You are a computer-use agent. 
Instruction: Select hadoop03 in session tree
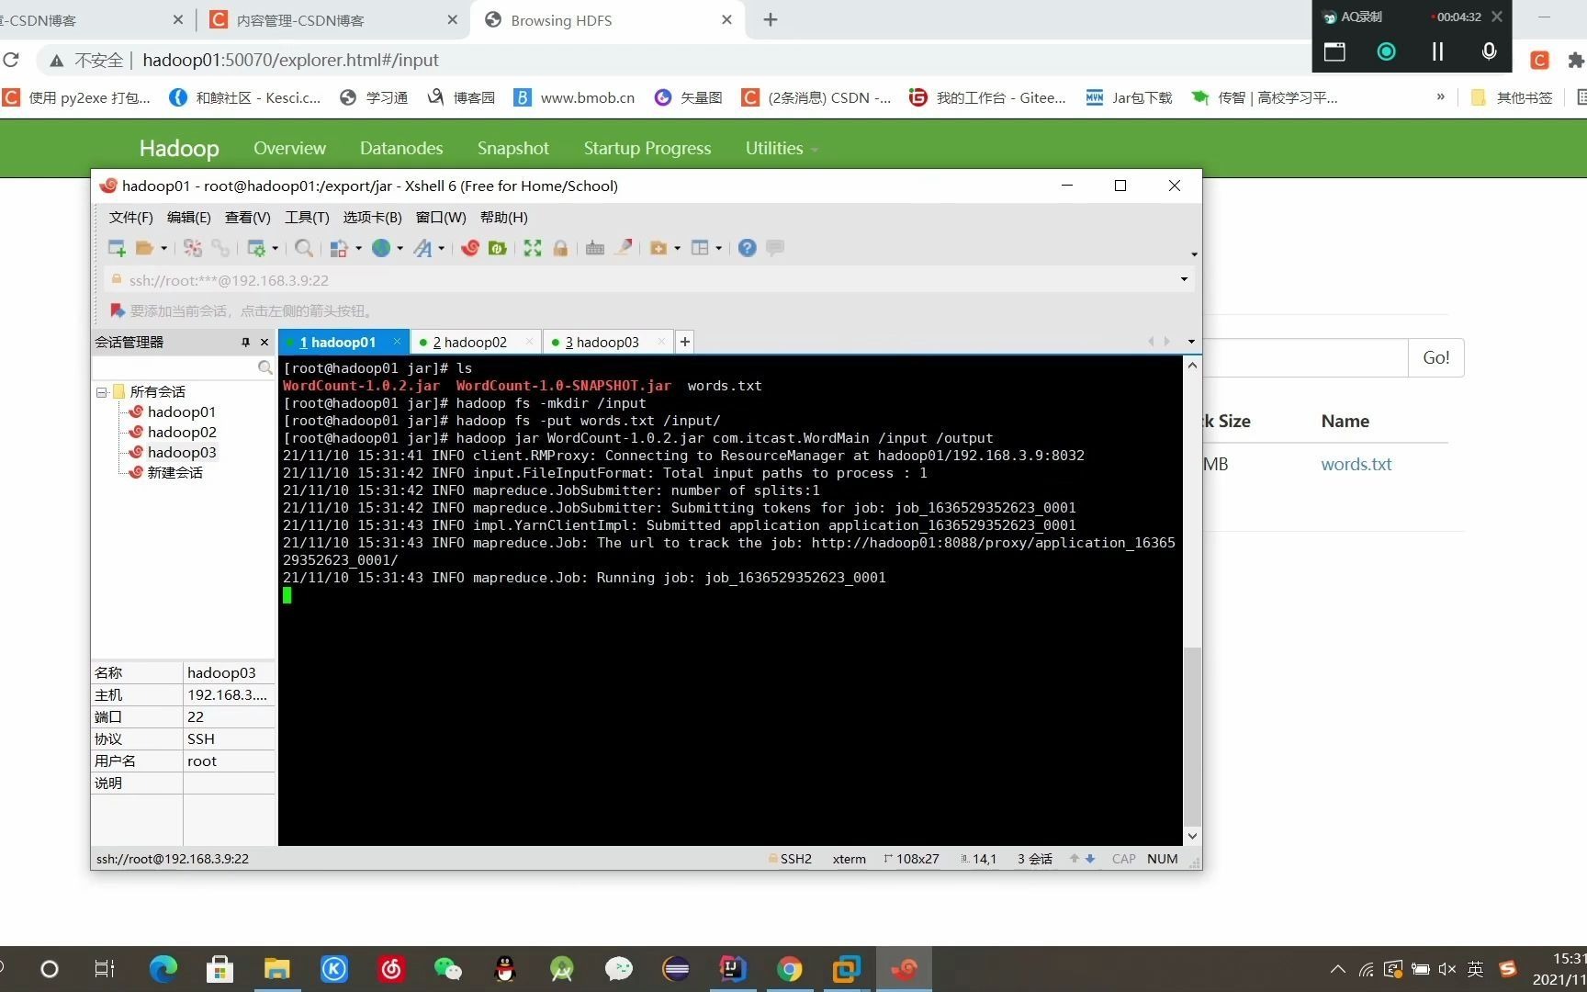click(182, 452)
